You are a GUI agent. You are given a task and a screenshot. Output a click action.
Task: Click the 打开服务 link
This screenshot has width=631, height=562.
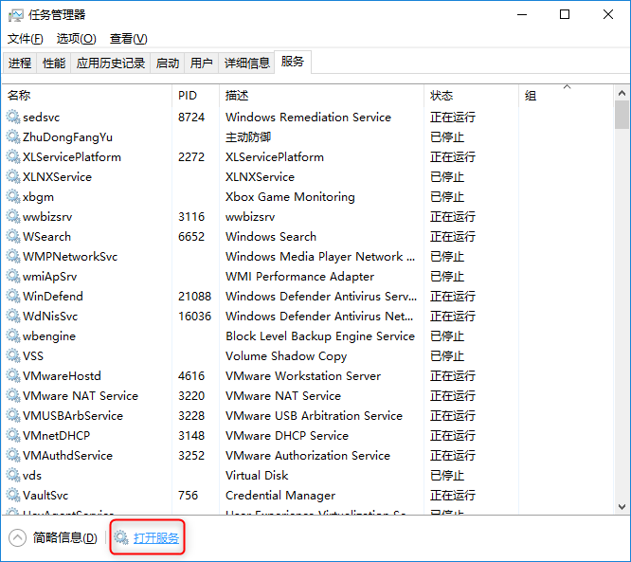(156, 538)
